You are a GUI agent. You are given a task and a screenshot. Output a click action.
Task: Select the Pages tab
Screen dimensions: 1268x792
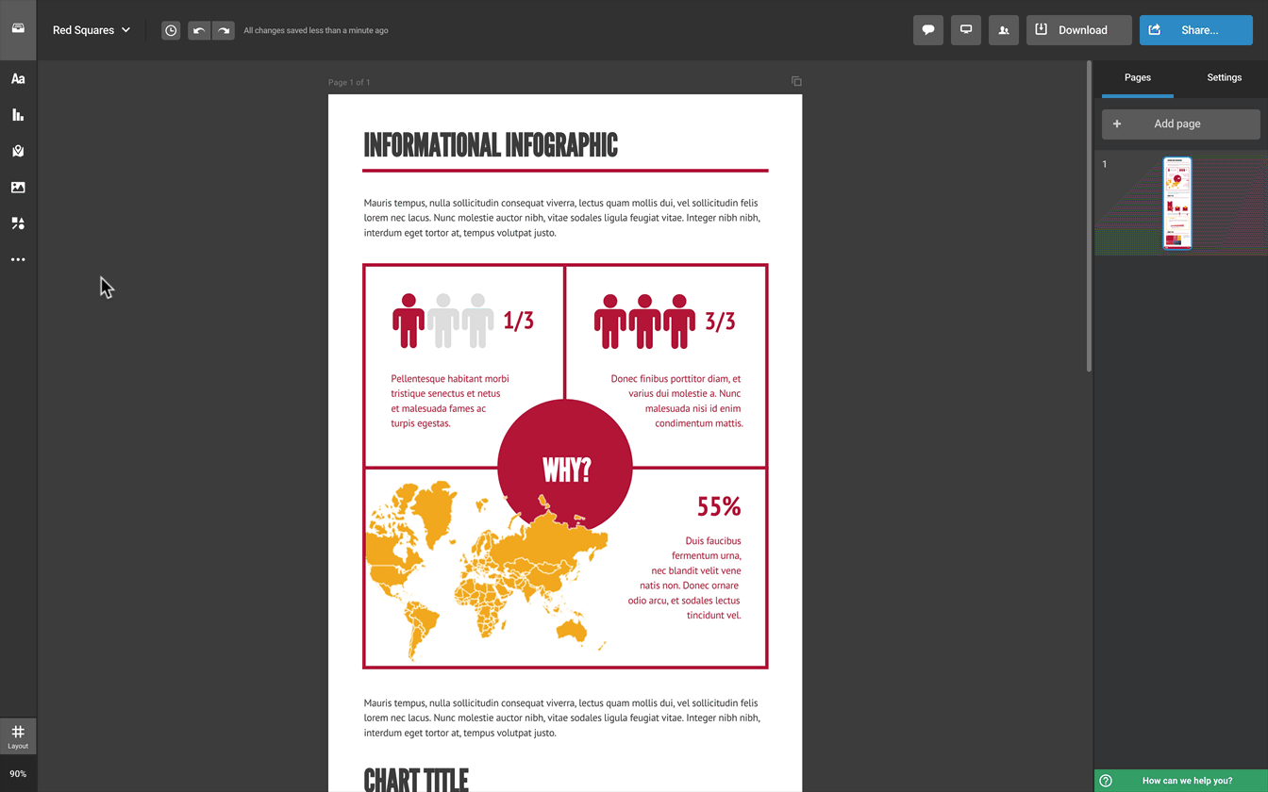pyautogui.click(x=1137, y=77)
